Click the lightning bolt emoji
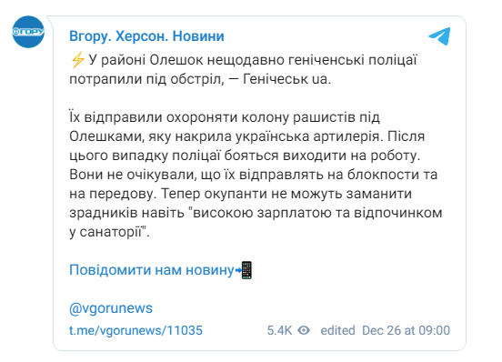502x362 pixels. click(77, 60)
